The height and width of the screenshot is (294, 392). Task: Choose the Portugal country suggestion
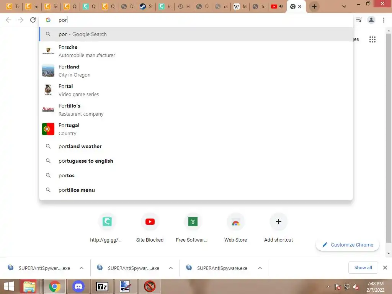click(x=196, y=129)
